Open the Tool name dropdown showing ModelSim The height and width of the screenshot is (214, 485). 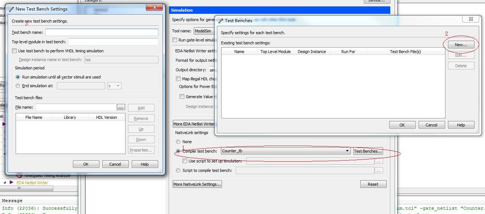[205, 31]
